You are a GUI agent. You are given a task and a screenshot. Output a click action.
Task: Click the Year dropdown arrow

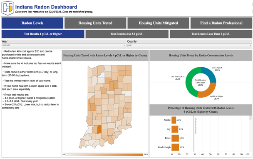click(125, 45)
